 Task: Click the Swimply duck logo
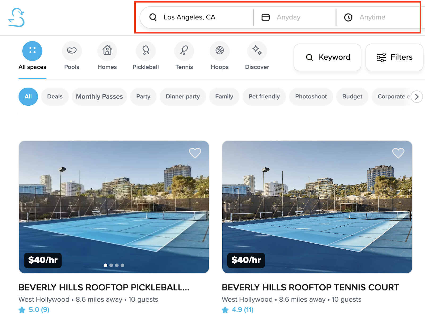(x=16, y=18)
